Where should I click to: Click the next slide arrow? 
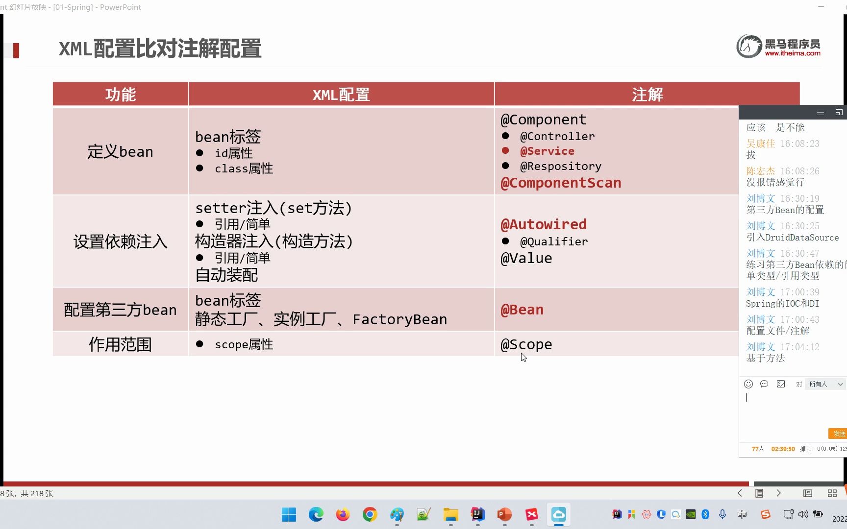pos(779,493)
